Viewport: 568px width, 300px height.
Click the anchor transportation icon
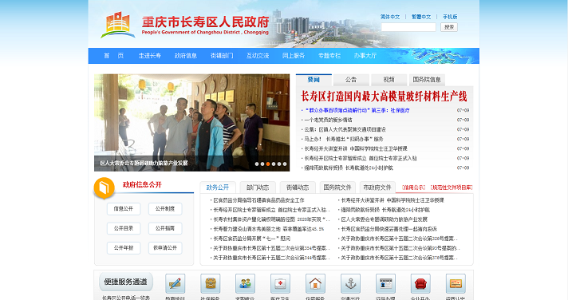click(350, 283)
